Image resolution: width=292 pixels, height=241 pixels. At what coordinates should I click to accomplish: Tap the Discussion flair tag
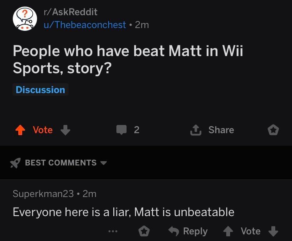click(40, 90)
